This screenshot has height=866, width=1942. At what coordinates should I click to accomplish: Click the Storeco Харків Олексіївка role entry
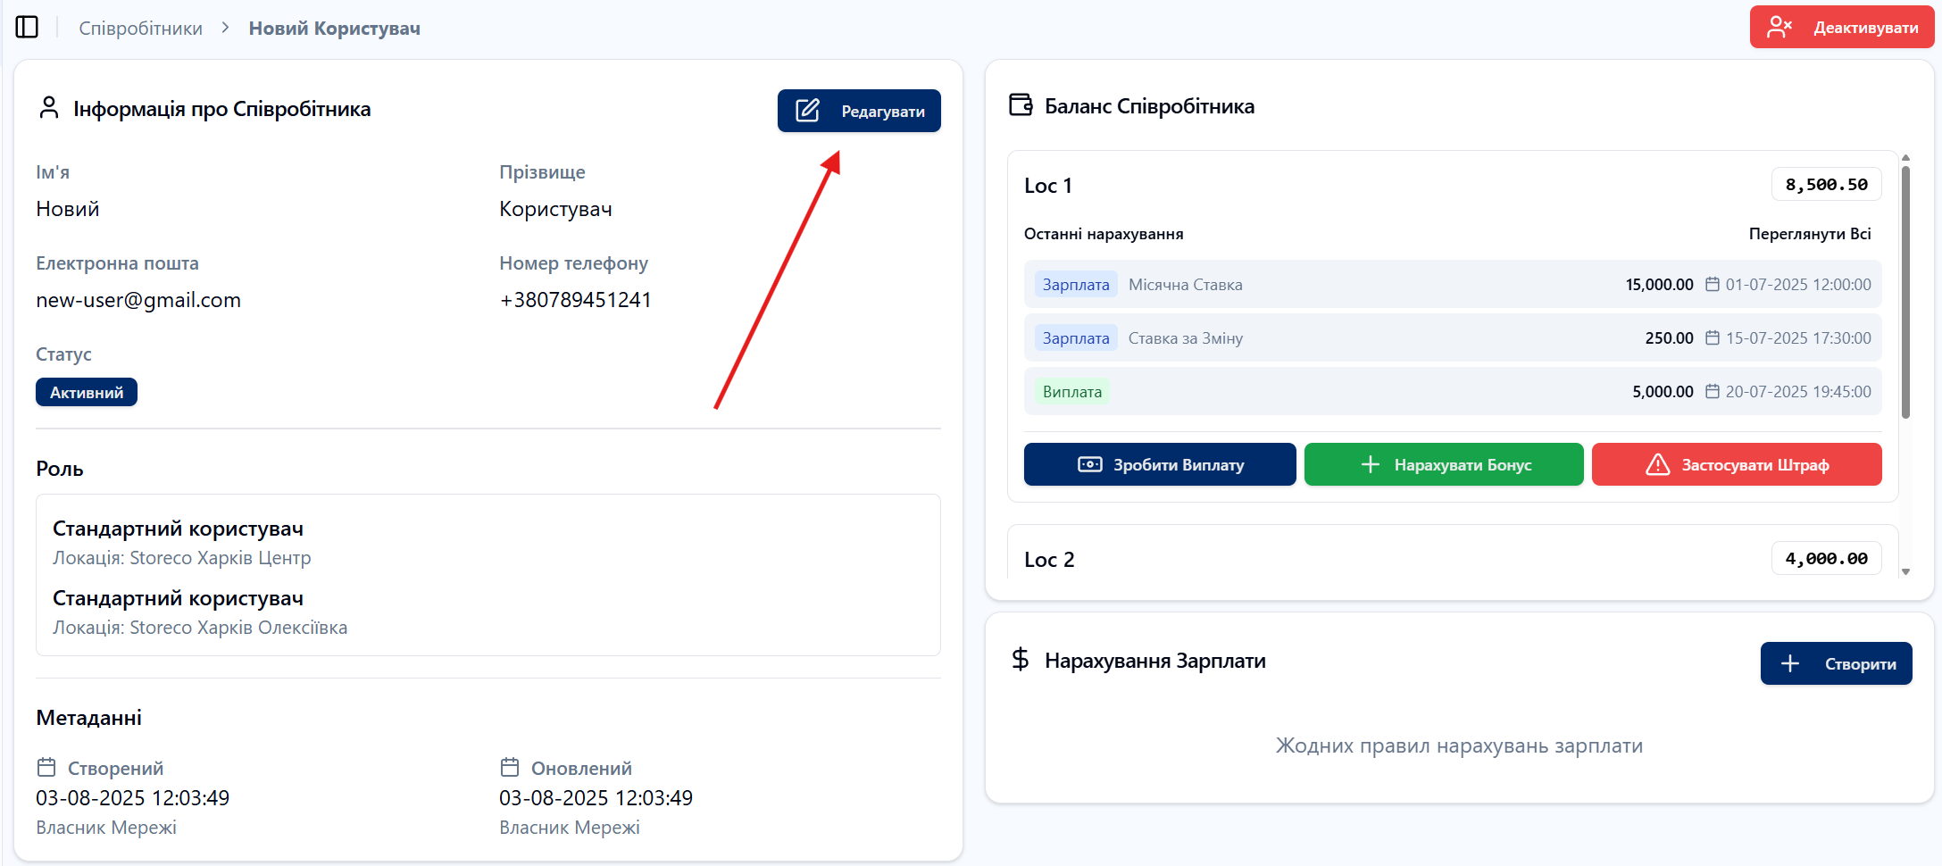200,612
